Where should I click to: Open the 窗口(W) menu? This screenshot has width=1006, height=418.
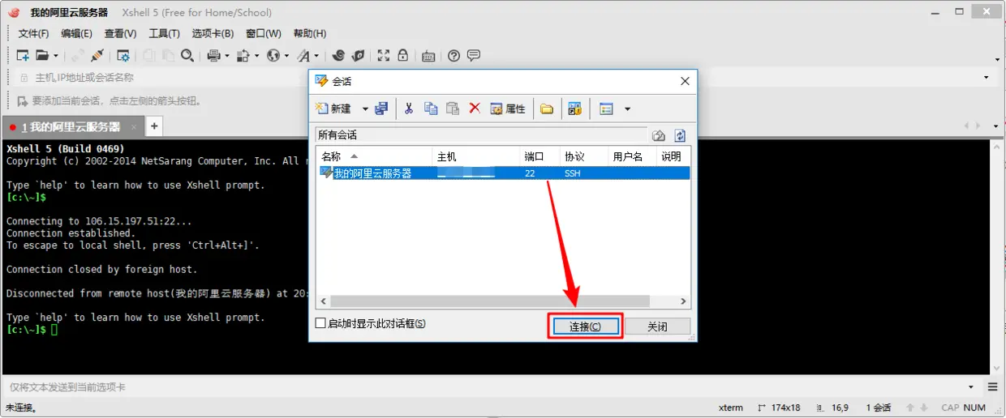263,33
